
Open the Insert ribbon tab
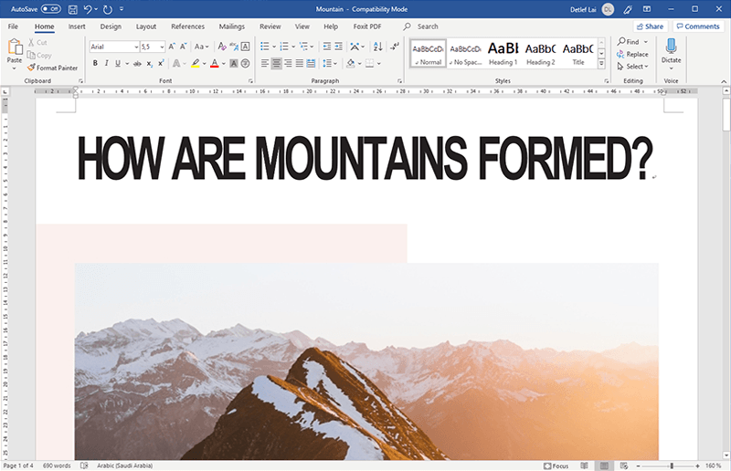[77, 26]
